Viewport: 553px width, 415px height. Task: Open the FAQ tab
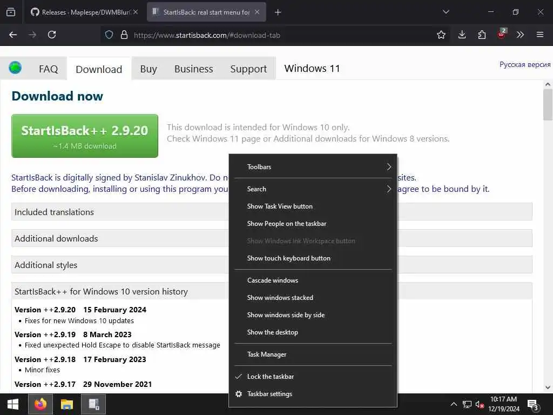point(48,69)
